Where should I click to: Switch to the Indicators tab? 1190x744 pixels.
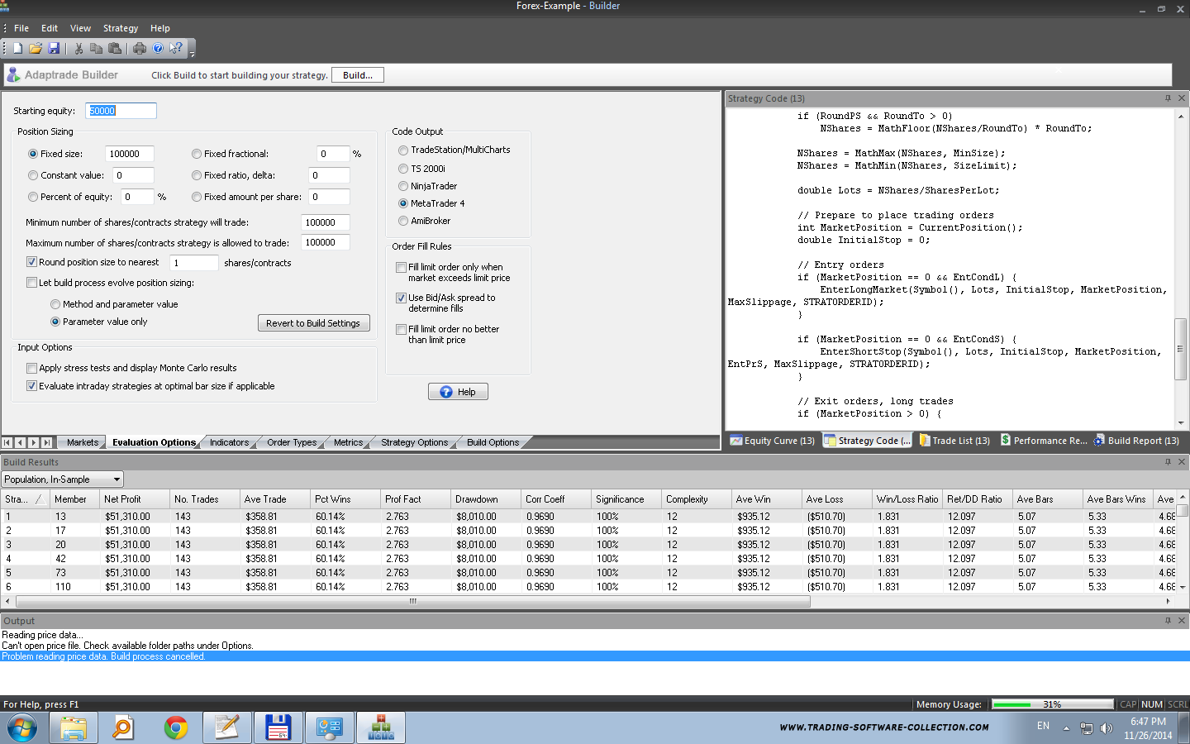229,442
